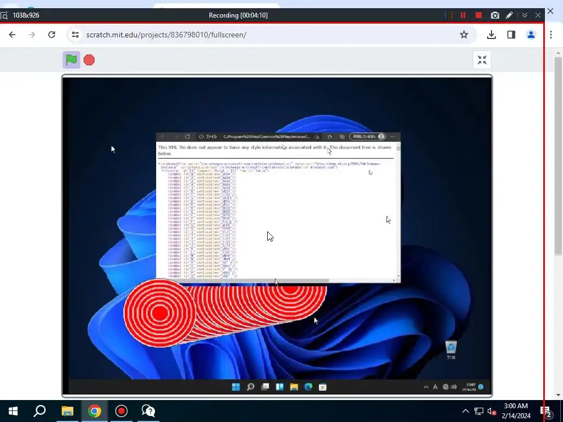Click the Windows 11 Start logo in the stage taskbar
The height and width of the screenshot is (422, 563).
click(236, 387)
